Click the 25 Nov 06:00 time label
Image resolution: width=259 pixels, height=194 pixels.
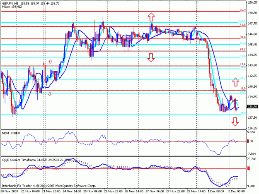[92, 192]
